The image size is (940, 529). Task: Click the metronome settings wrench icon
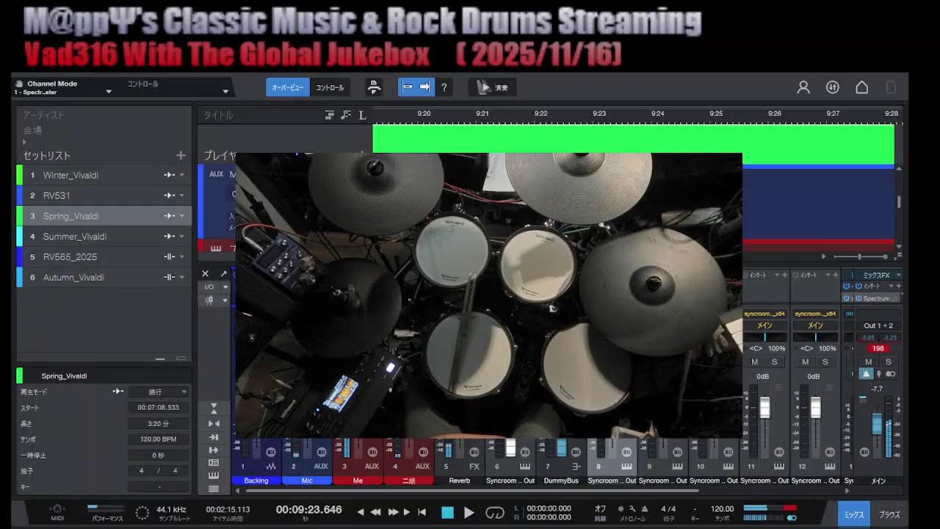click(632, 508)
